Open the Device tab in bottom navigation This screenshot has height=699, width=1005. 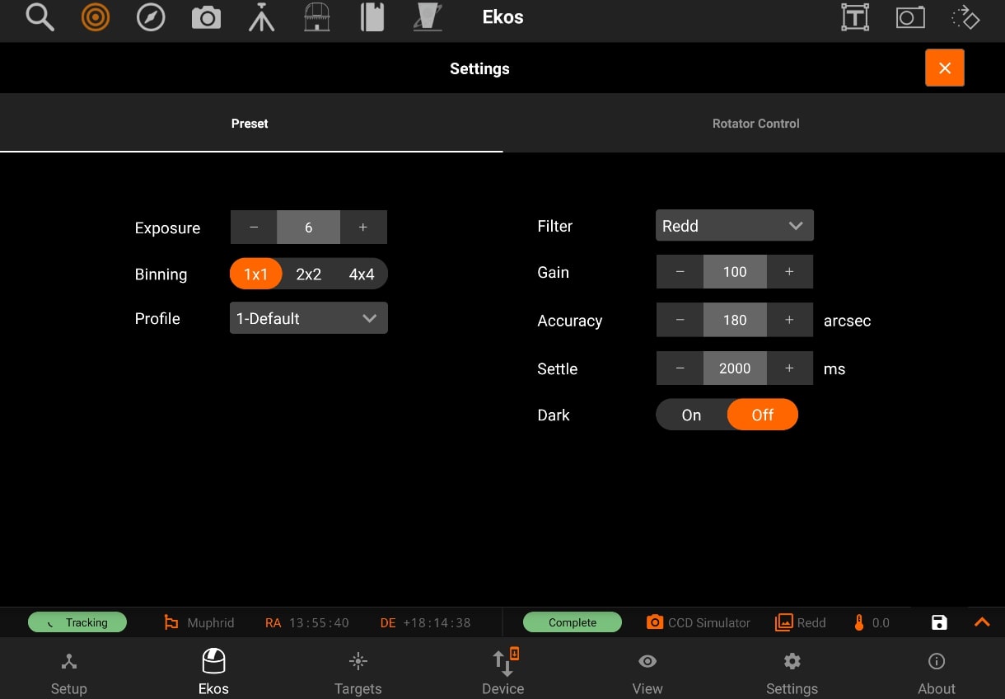[502, 673]
